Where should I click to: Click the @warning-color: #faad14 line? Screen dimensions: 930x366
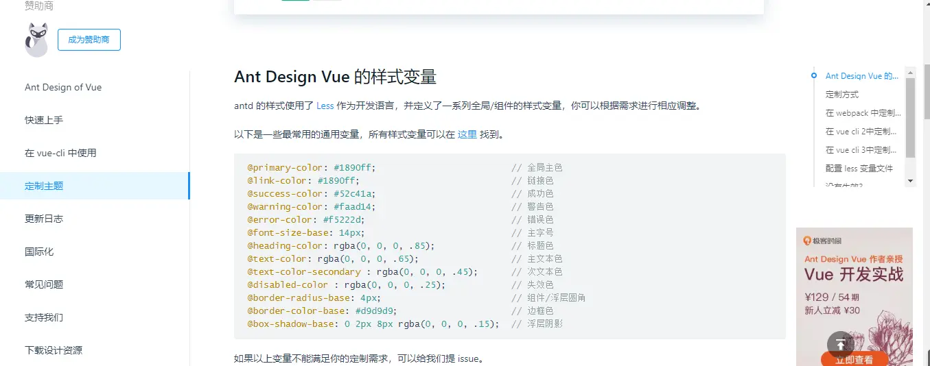coord(312,207)
